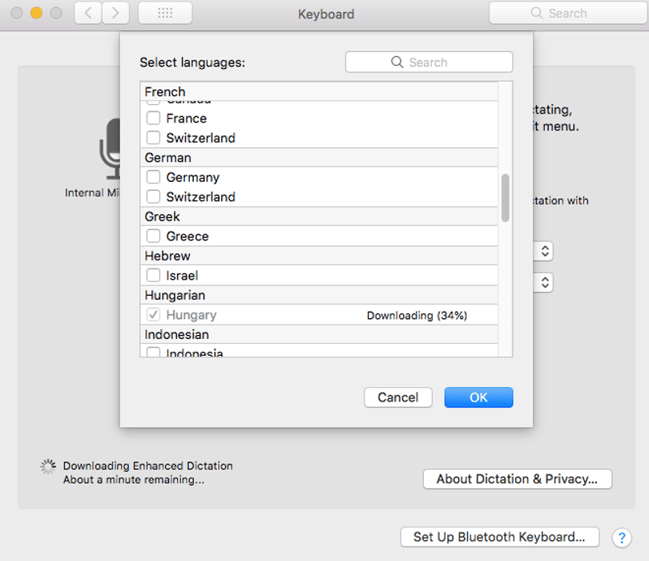Click OK to confirm languages
This screenshot has width=649, height=561.
478,398
